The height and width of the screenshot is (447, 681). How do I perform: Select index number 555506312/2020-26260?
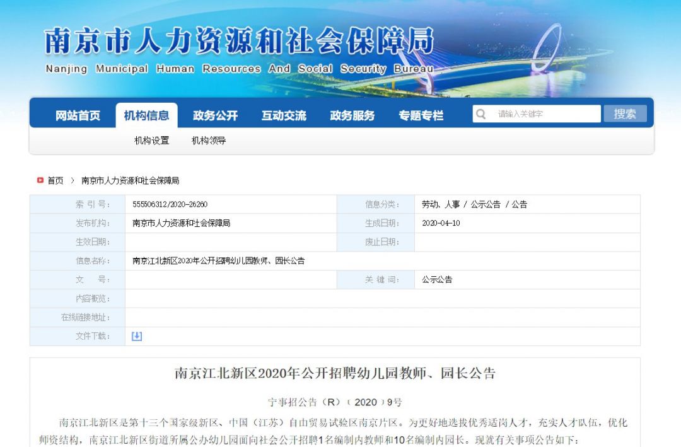click(x=170, y=205)
